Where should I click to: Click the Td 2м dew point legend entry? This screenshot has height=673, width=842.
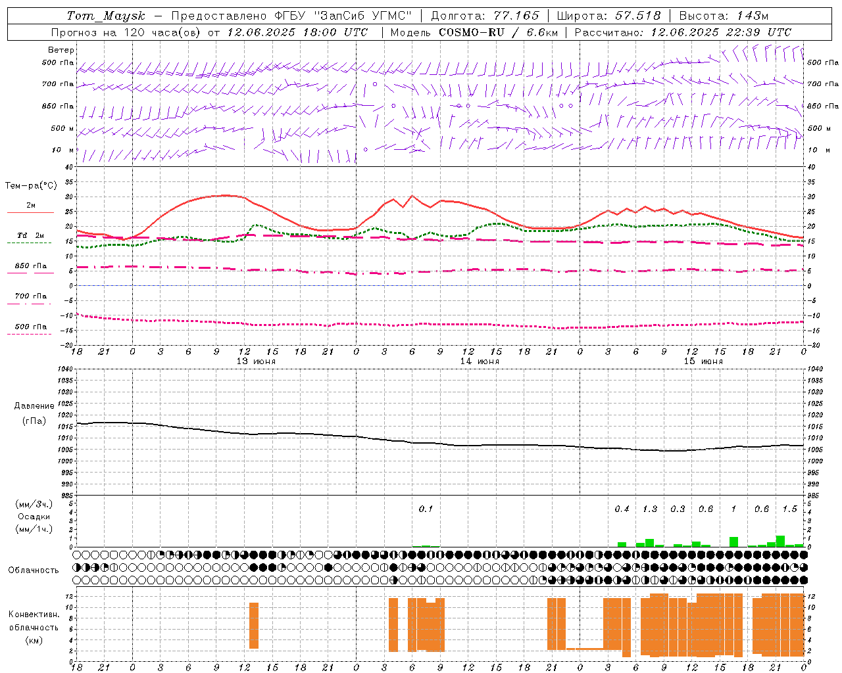pos(30,235)
